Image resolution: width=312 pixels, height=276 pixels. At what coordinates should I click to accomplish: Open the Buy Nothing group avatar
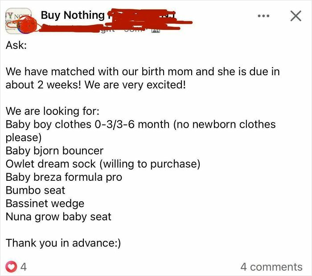click(18, 20)
